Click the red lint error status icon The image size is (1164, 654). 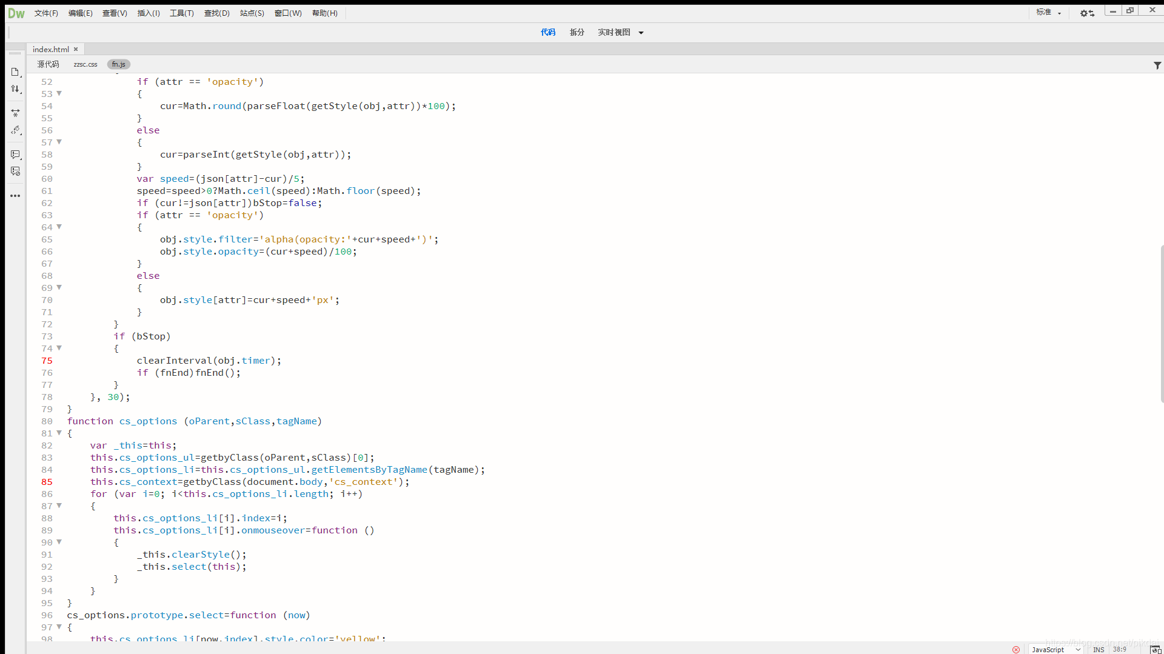click(x=1016, y=649)
